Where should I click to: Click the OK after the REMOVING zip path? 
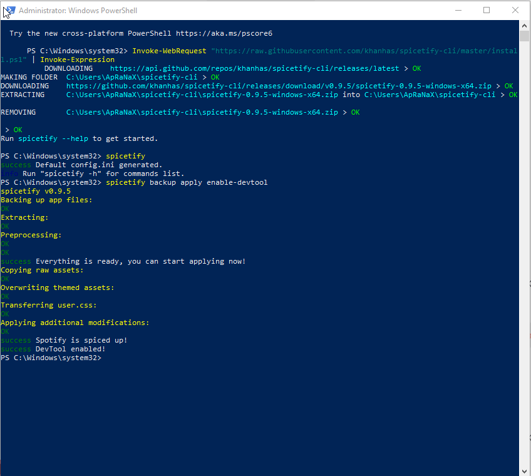(355, 112)
